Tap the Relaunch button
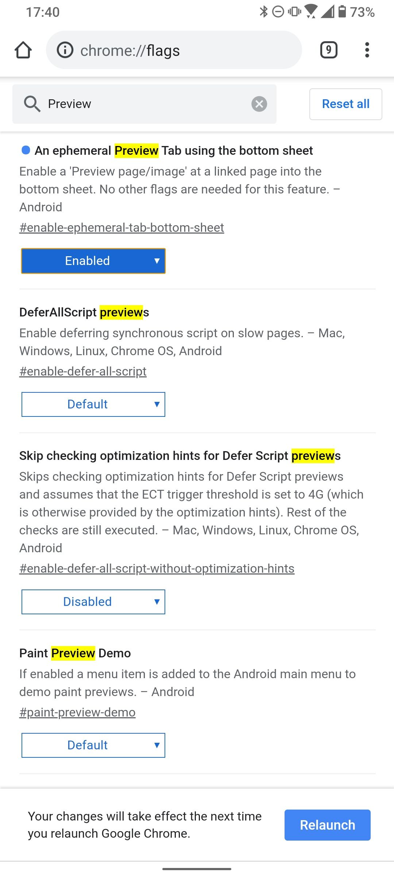394x876 pixels. (327, 825)
